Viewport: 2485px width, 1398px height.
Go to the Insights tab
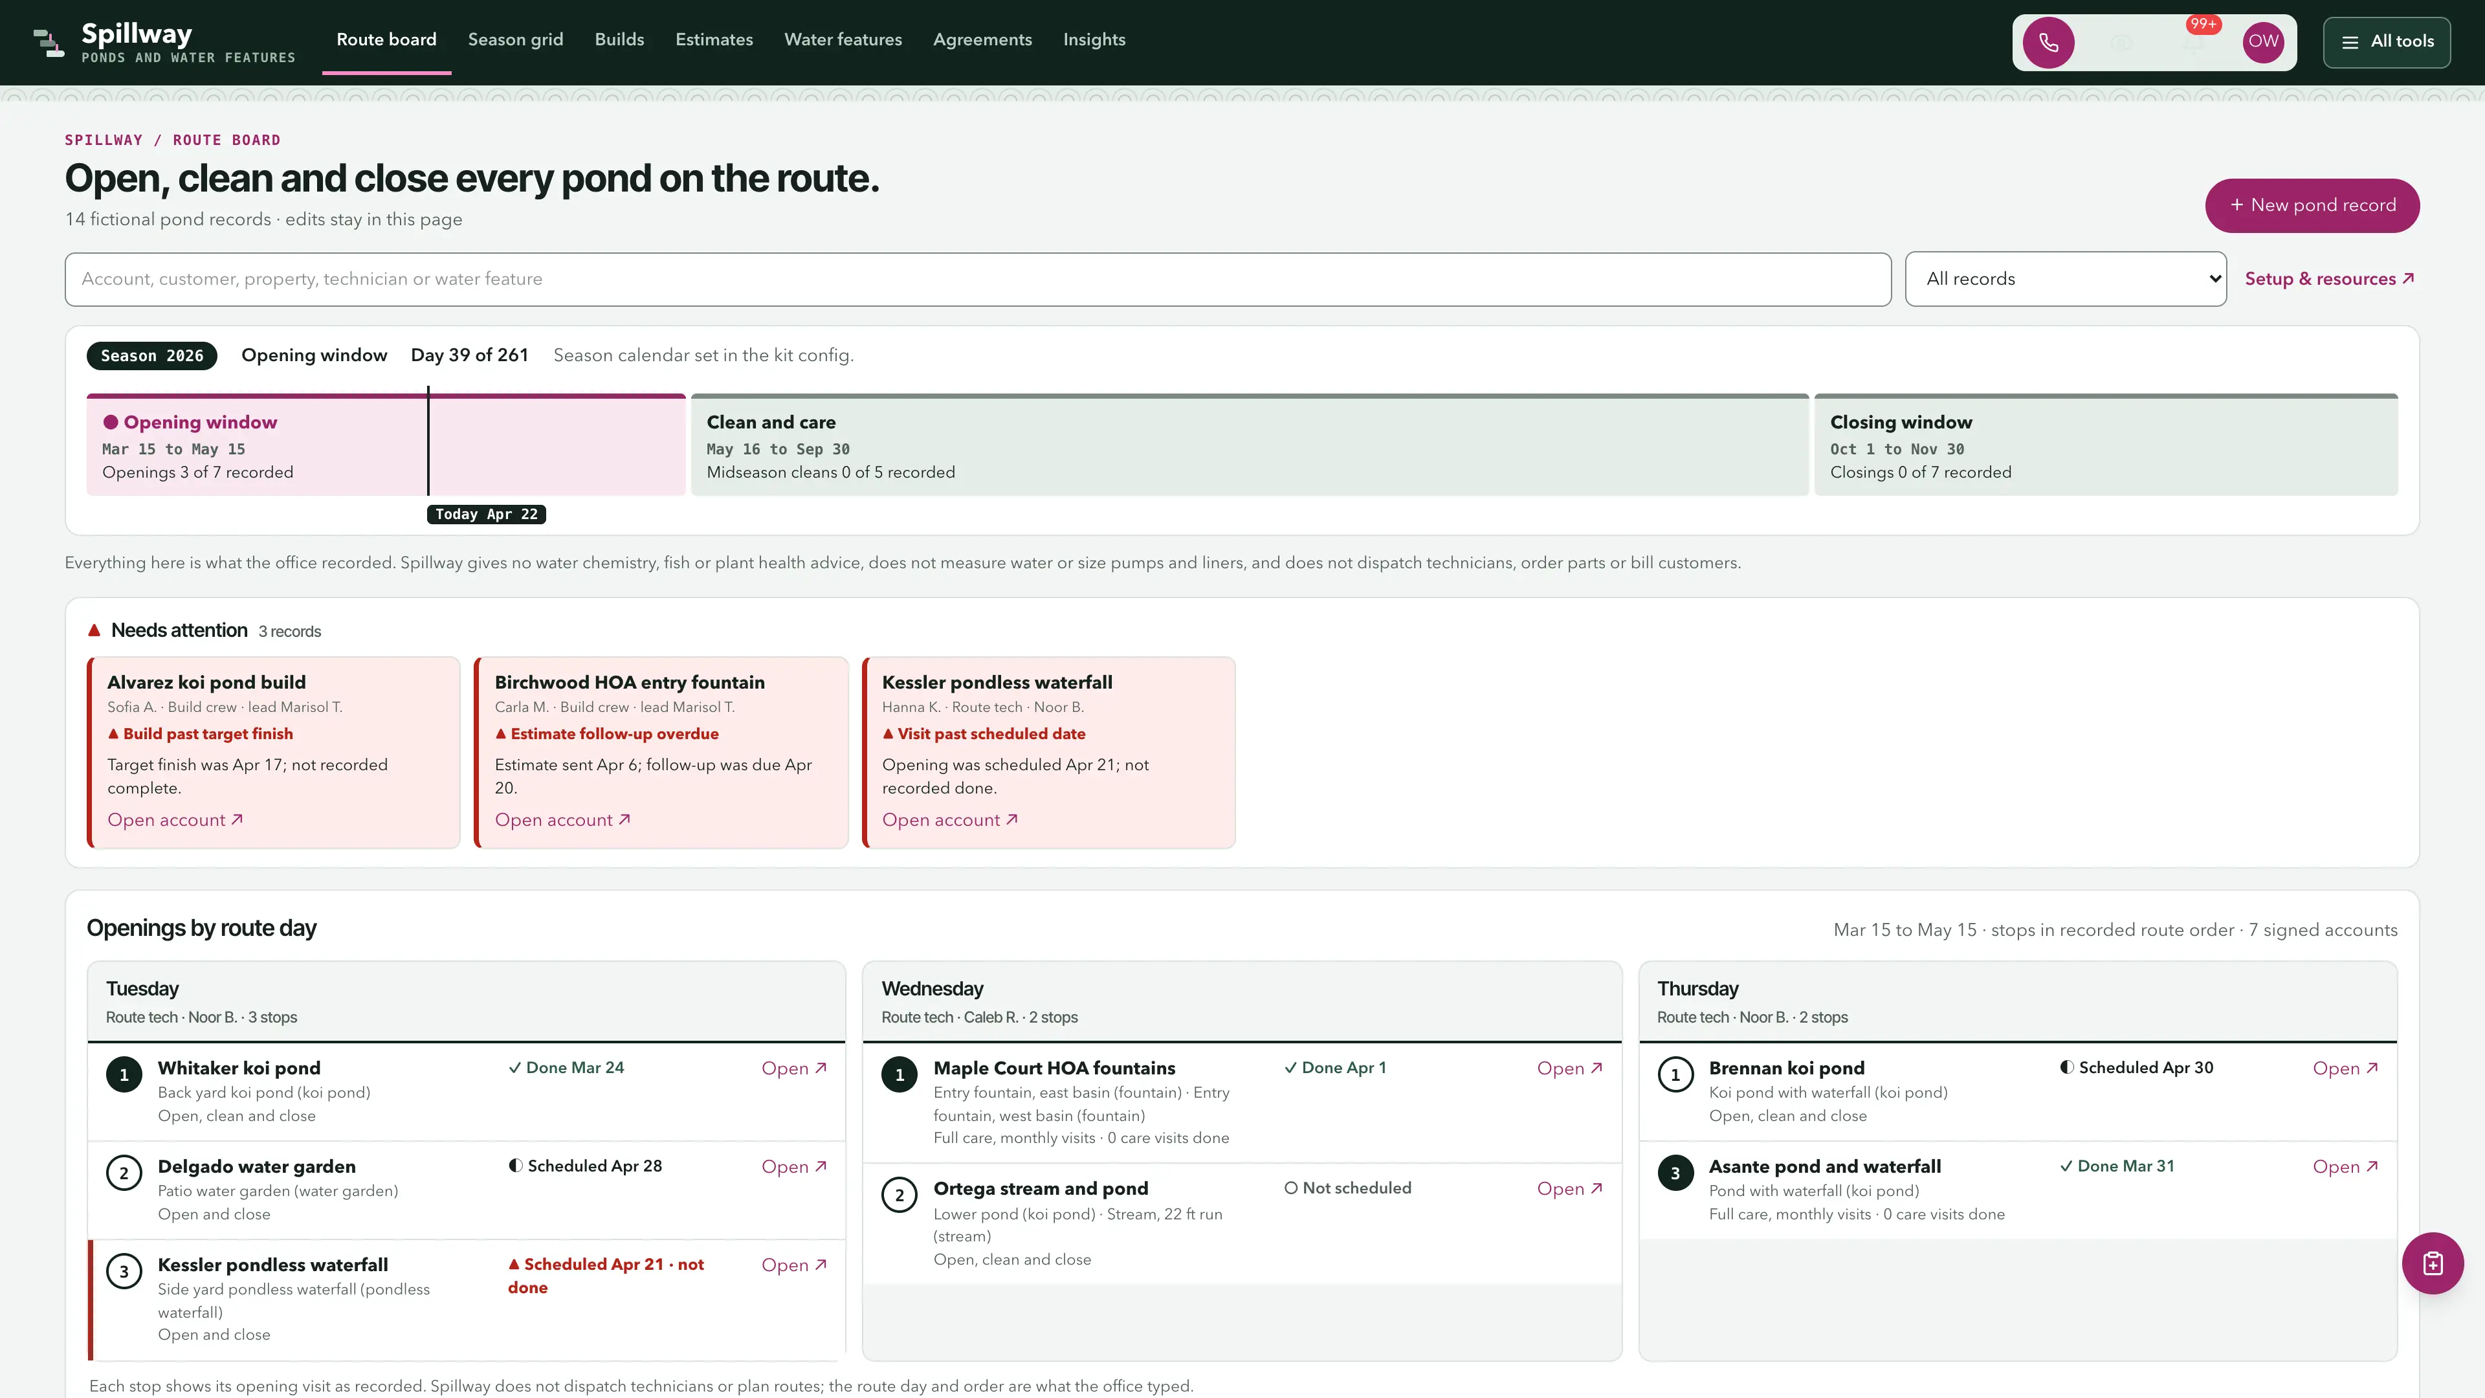(x=1094, y=39)
